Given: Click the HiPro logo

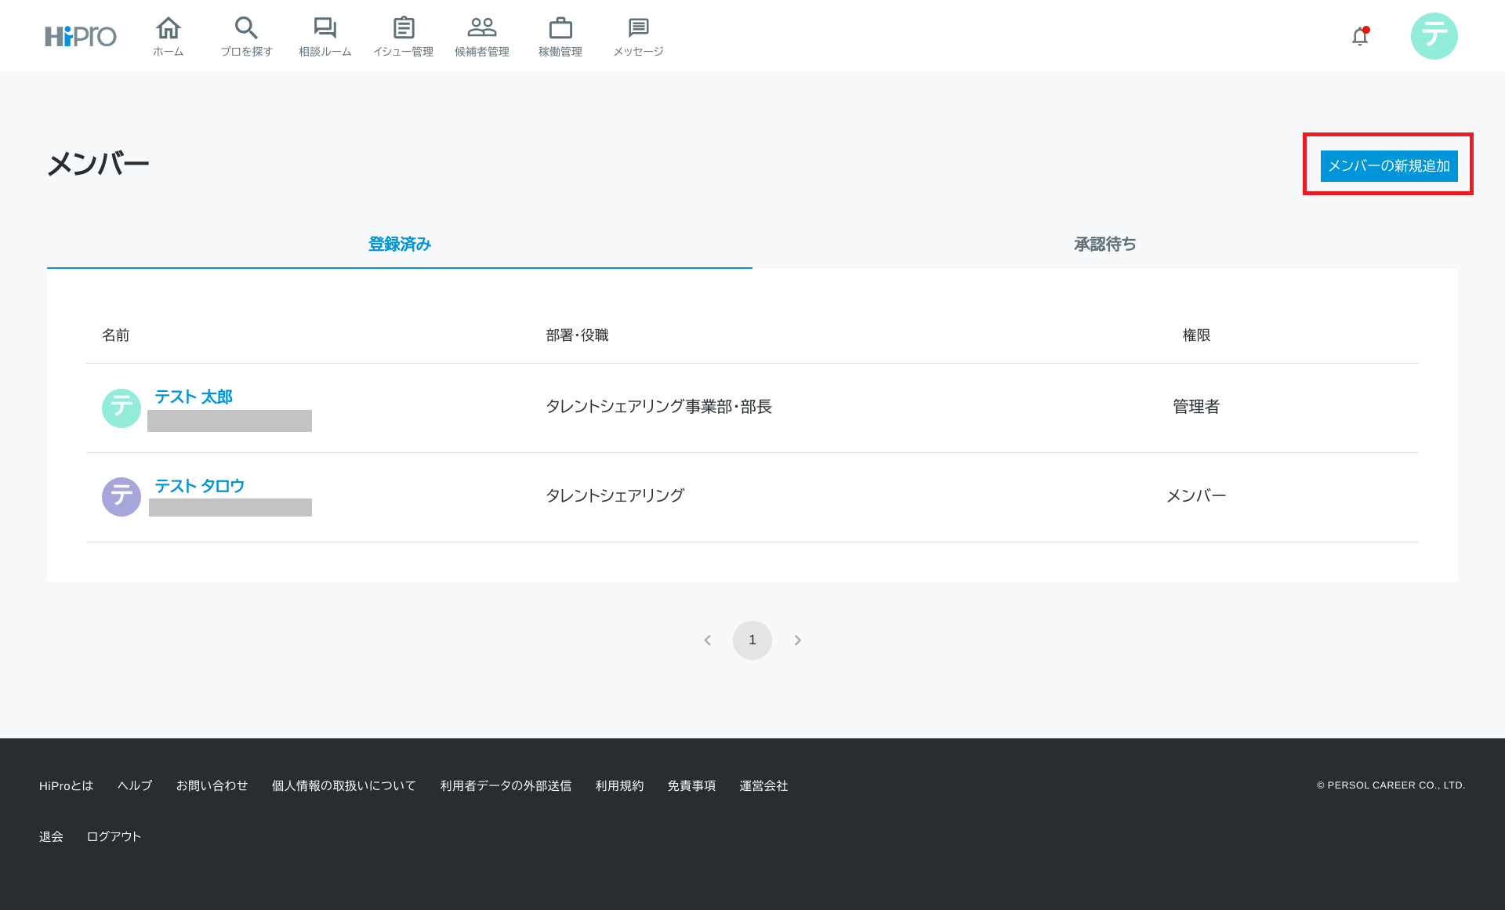Looking at the screenshot, I should pyautogui.click(x=80, y=36).
